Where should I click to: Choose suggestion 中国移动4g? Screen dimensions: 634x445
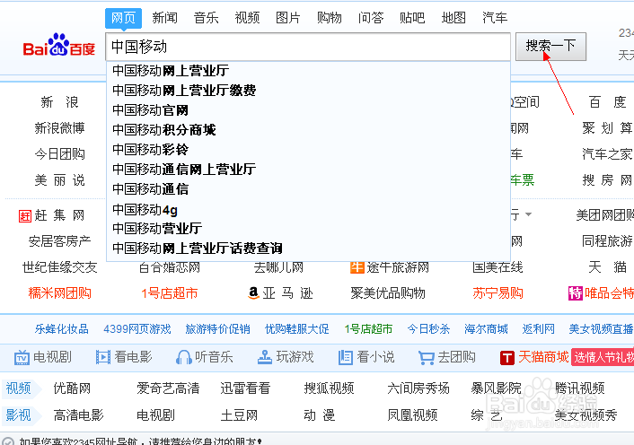point(308,210)
